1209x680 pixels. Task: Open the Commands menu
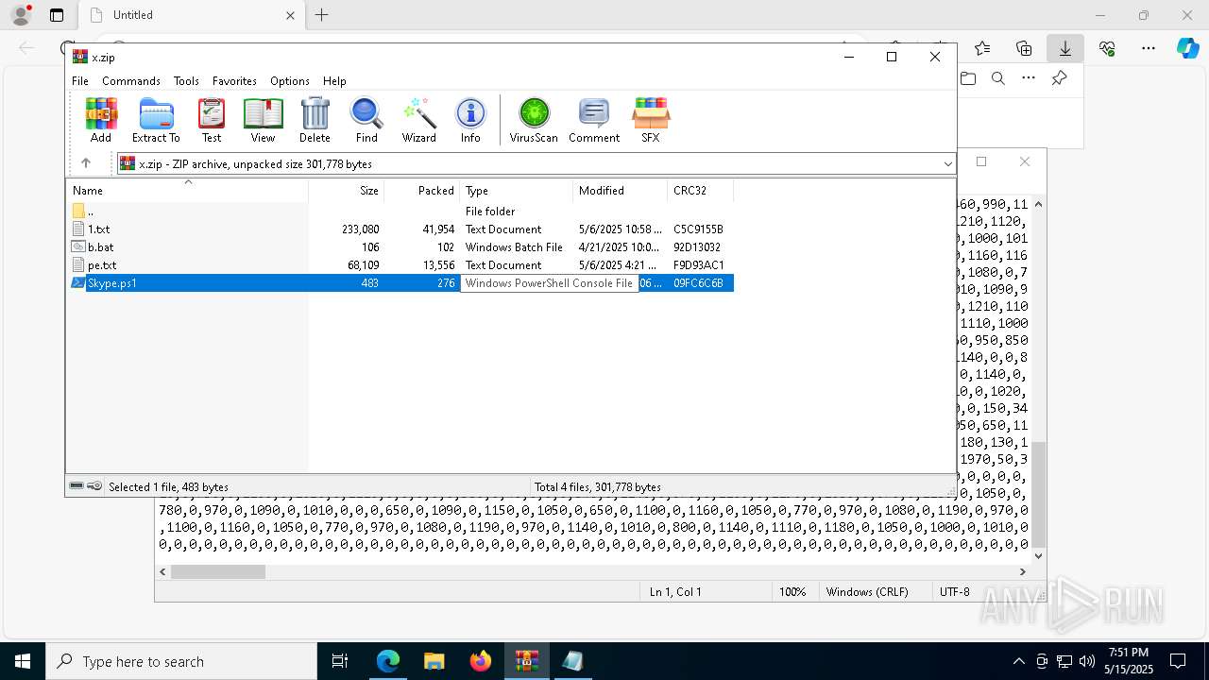point(131,81)
